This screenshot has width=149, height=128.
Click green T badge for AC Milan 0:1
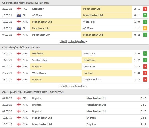pos(145,15)
